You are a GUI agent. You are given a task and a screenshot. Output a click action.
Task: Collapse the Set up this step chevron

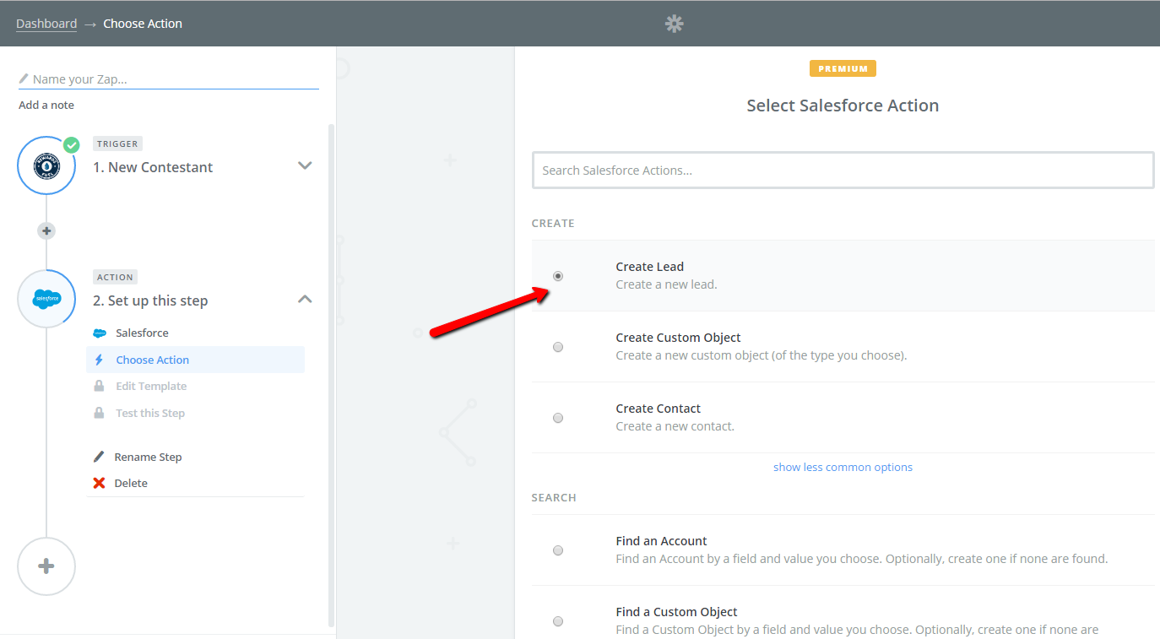[x=306, y=299]
